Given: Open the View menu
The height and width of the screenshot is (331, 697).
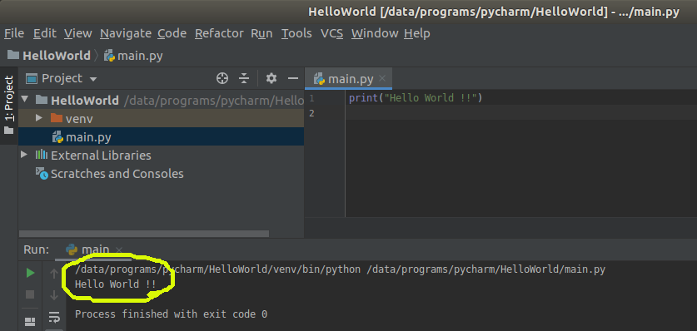Looking at the screenshot, I should (77, 33).
